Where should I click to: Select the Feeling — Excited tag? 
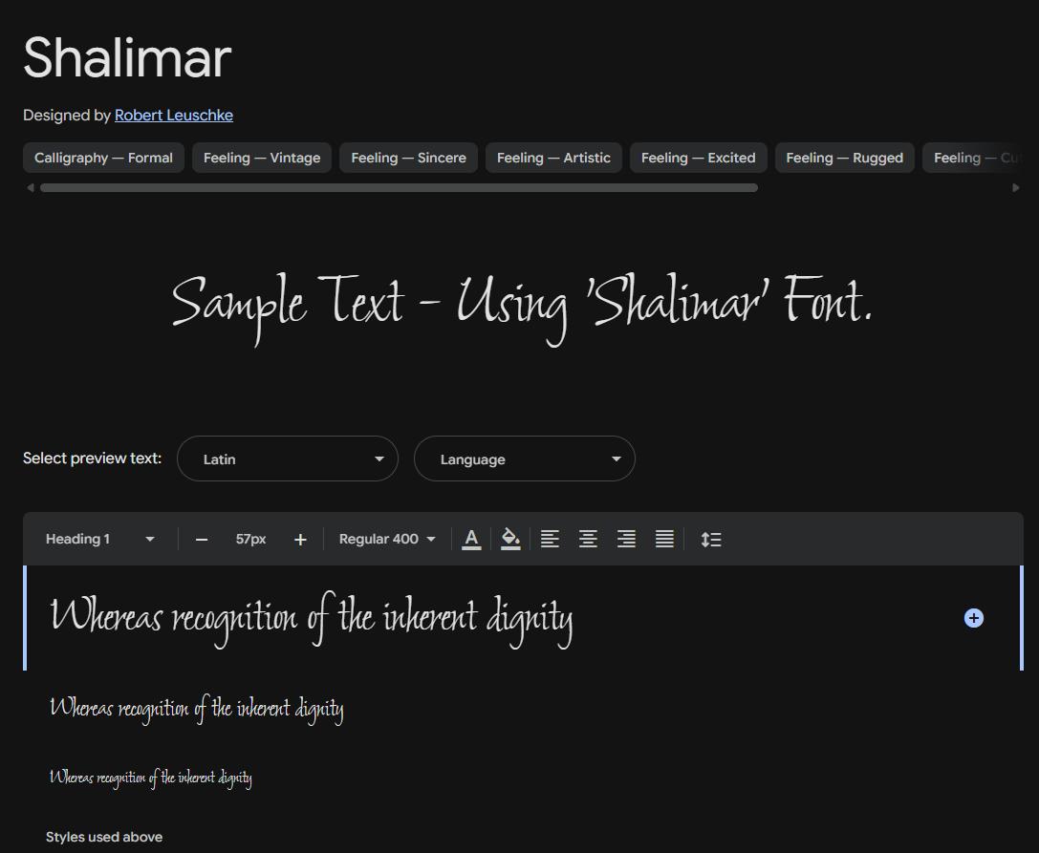(x=699, y=158)
